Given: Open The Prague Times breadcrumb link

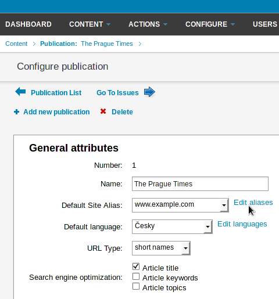Looking at the screenshot, I should click(107, 44).
